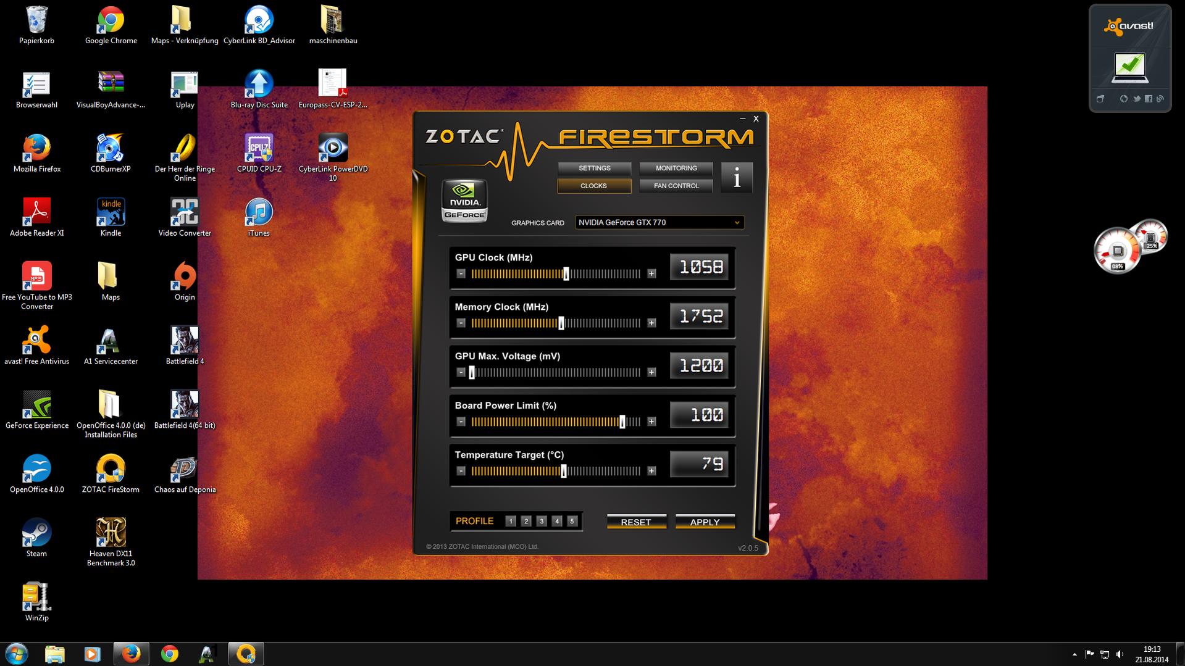Decrease GPU Clock with minus button
This screenshot has width=1185, height=666.
coord(461,273)
